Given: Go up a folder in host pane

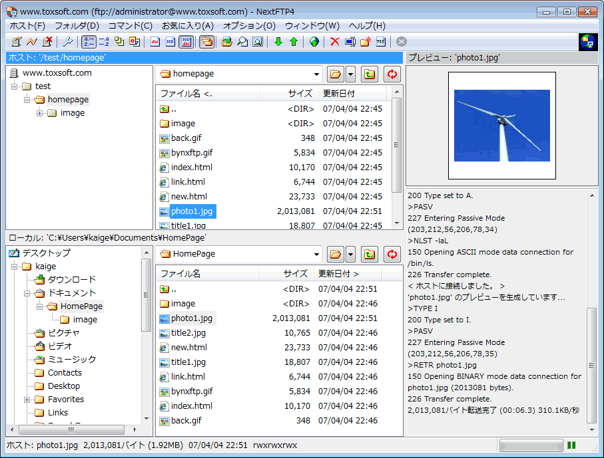Looking at the screenshot, I should [370, 74].
